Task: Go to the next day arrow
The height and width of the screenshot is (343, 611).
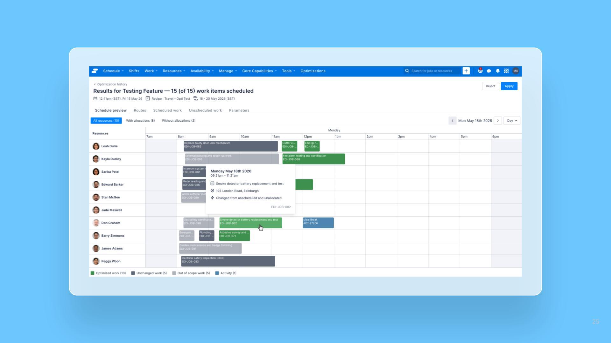Action: 498,121
